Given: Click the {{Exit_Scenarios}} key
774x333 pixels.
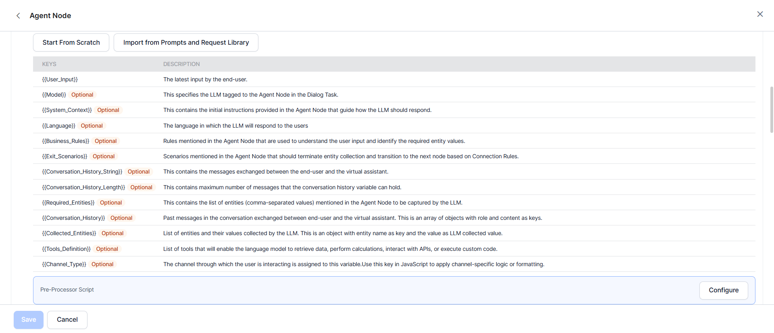Looking at the screenshot, I should point(64,157).
